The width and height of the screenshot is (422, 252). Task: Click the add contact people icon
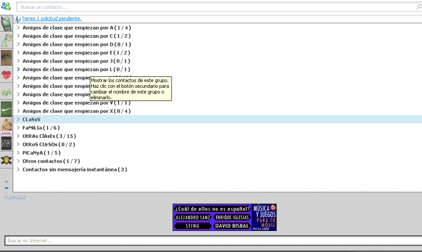coord(6,7)
